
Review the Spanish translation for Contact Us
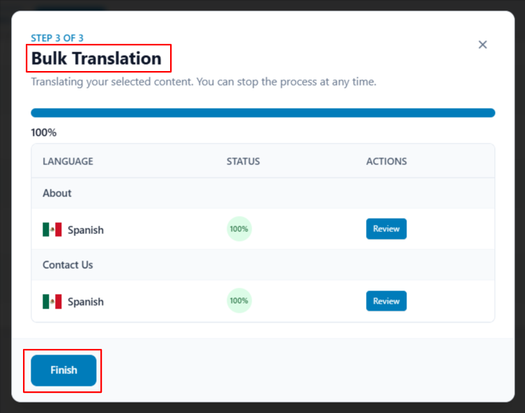[386, 301]
